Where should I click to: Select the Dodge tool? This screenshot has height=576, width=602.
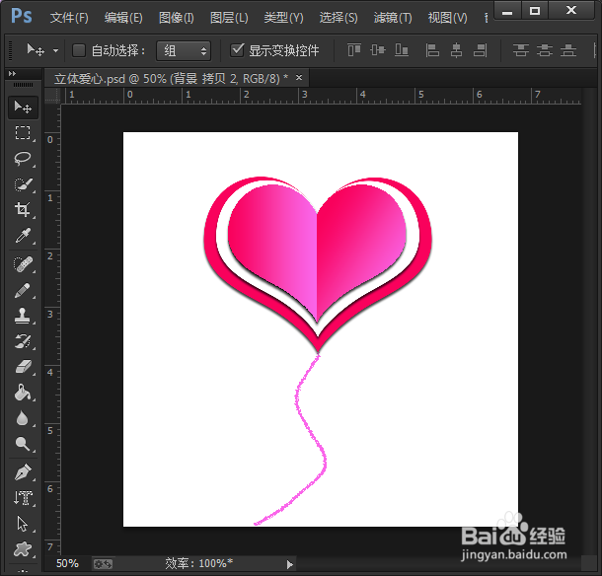click(23, 444)
